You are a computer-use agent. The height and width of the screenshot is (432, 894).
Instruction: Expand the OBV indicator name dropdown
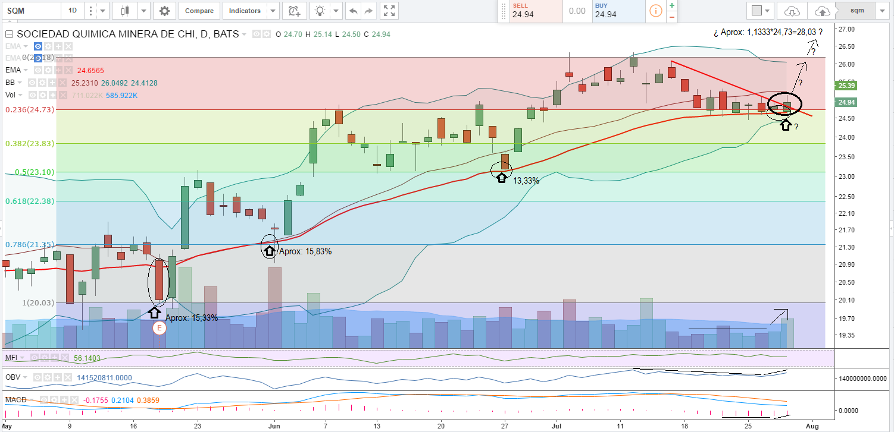tap(25, 377)
